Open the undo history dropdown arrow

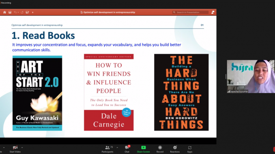[18, 13]
